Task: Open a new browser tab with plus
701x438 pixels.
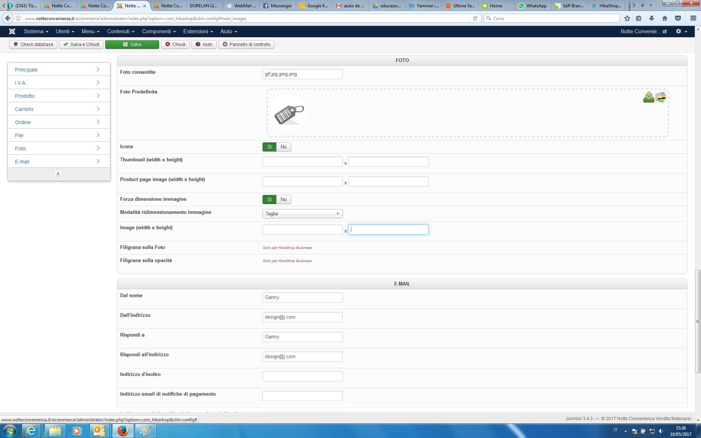Action: [643, 6]
